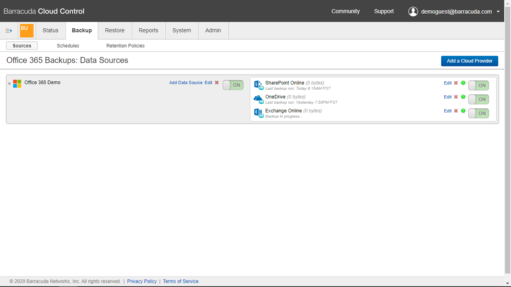Click 'Office 365 Backups: Data Sources' heading
This screenshot has width=511, height=287.
coord(67,61)
